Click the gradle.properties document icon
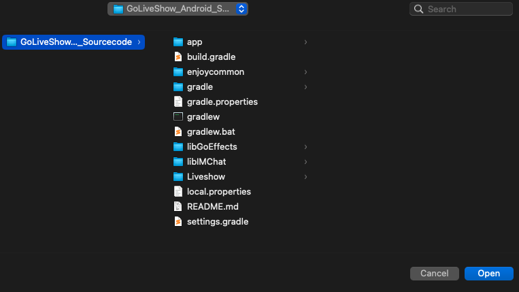519x292 pixels. pyautogui.click(x=178, y=102)
